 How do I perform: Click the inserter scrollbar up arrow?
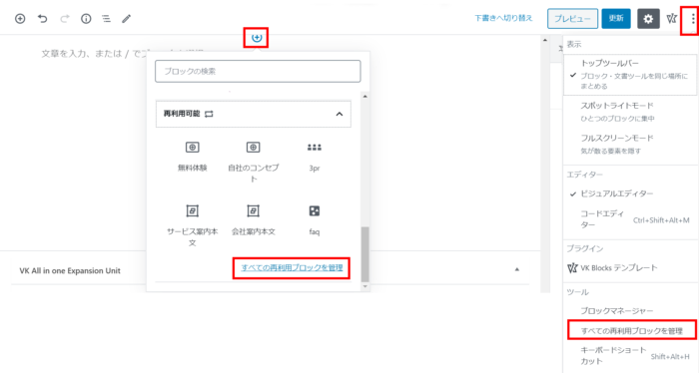365,96
